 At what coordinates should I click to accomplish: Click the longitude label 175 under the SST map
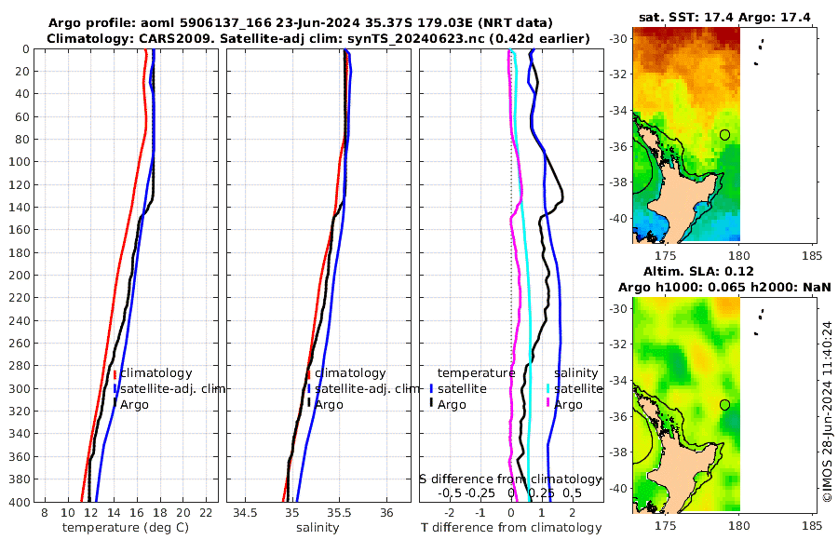pyautogui.click(x=666, y=255)
